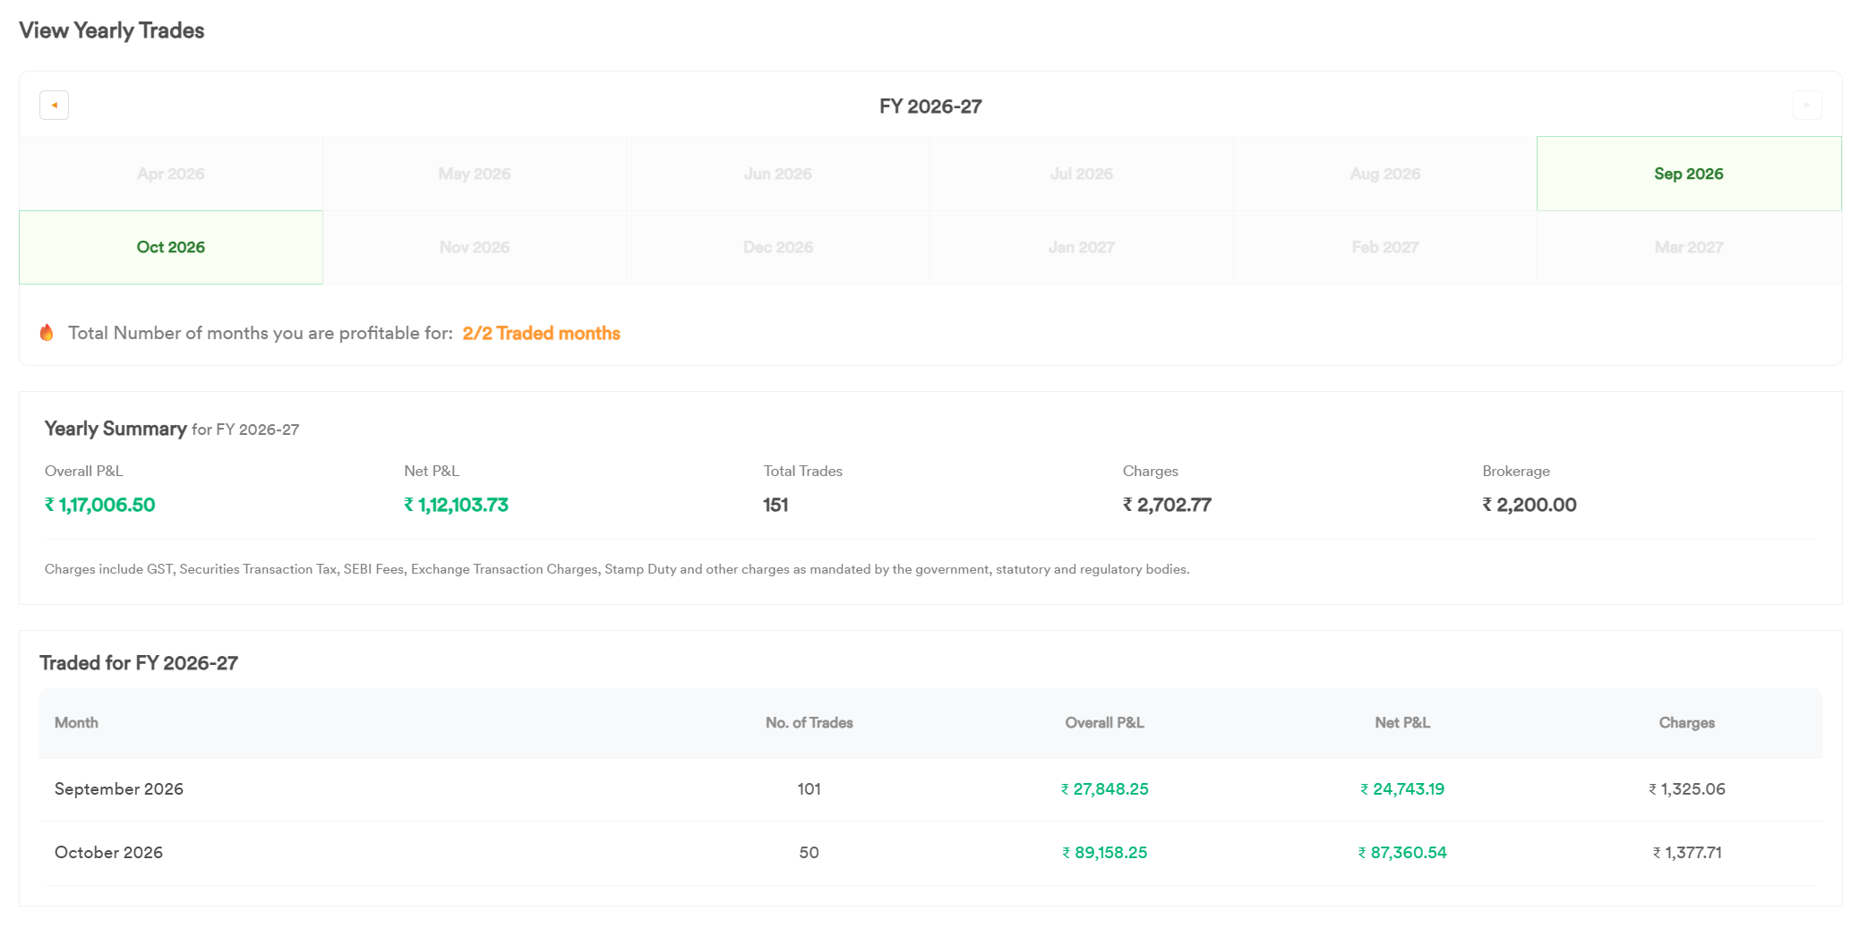Select the Sep 2026 month tab
Image resolution: width=1868 pixels, height=928 pixels.
[x=1689, y=174]
